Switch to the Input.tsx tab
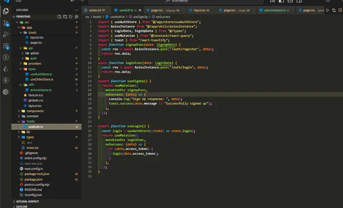Screen dimensions: 343x208 [x=200, y=10]
